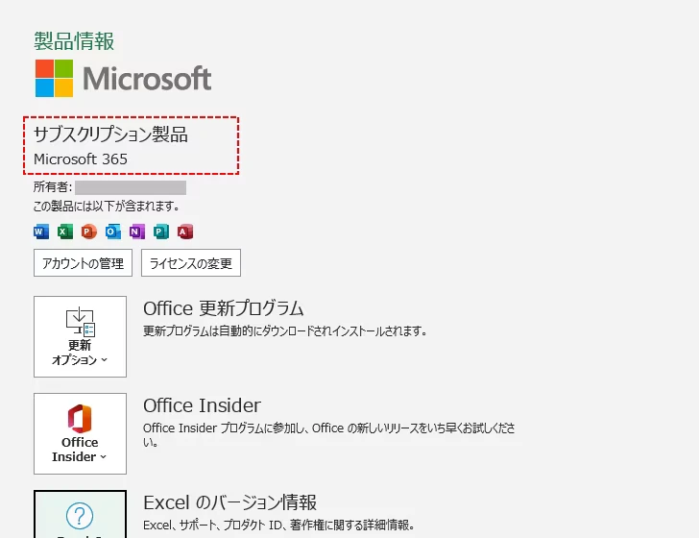This screenshot has height=538, width=699.
Task: Select the 製品情報 heading
Action: (74, 41)
